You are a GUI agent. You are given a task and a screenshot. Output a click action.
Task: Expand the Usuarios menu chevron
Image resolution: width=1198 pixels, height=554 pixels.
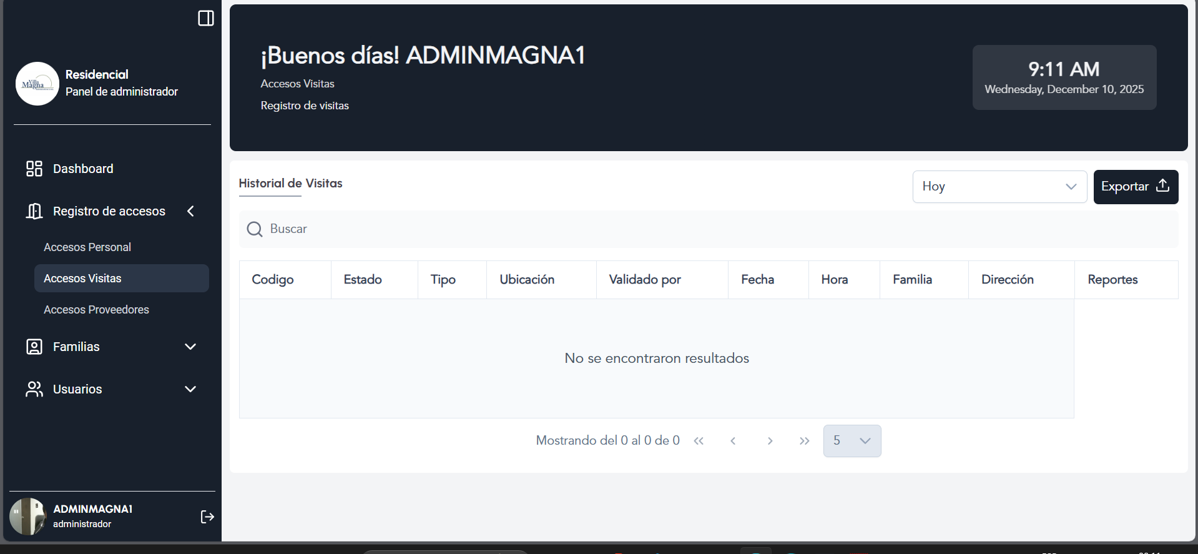pyautogui.click(x=190, y=389)
